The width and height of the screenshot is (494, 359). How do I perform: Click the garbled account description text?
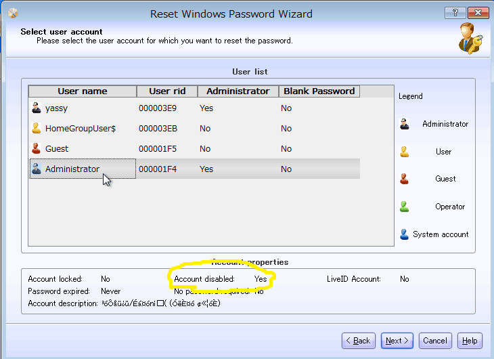(161, 303)
